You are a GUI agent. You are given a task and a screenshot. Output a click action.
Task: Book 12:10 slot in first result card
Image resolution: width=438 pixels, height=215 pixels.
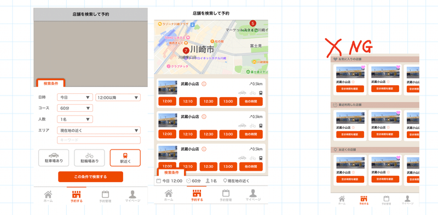tap(188, 101)
